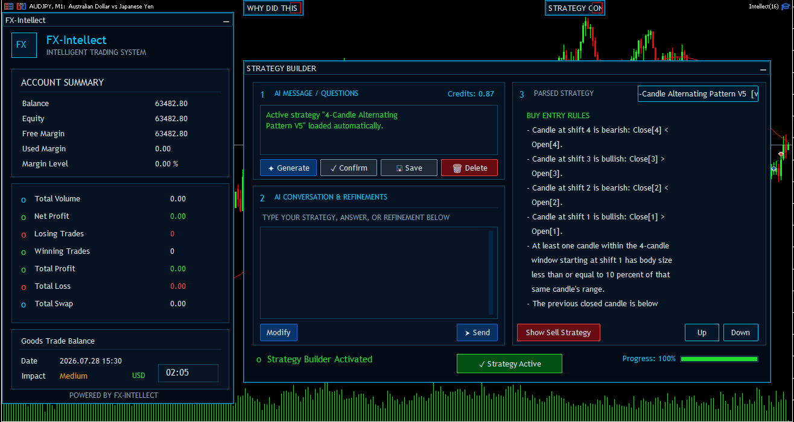The image size is (794, 422).
Task: Minimize the FX-Intellect panel
Action: point(226,20)
